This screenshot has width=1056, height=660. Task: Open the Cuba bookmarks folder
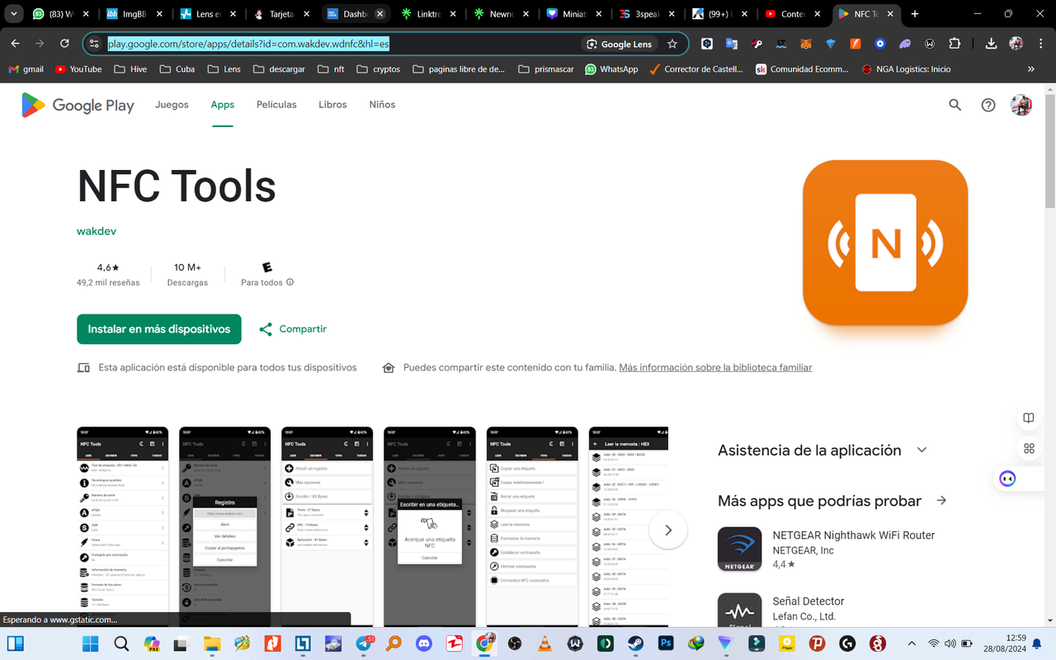(x=177, y=69)
